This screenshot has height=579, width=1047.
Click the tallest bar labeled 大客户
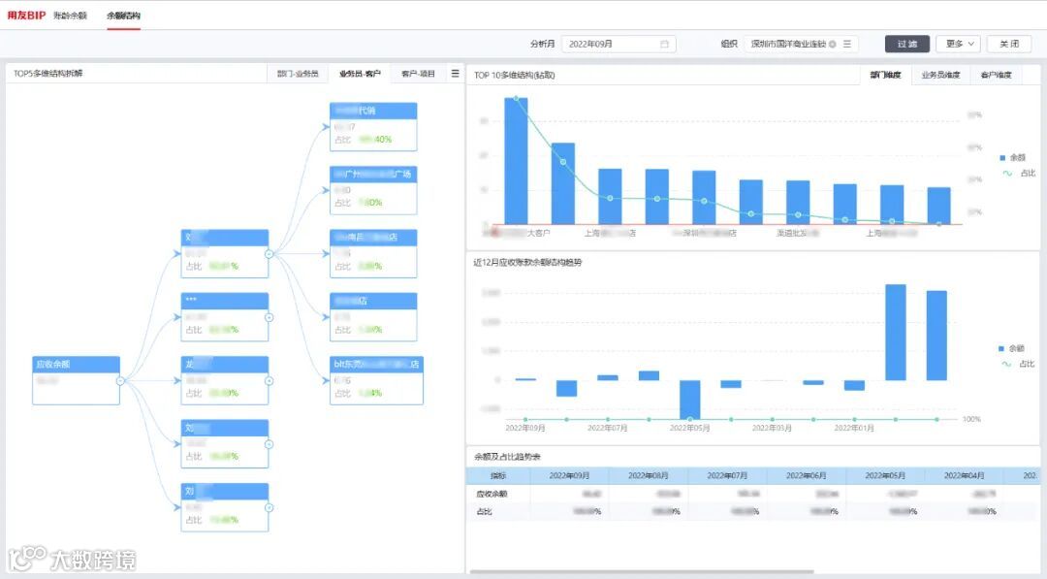click(516, 161)
